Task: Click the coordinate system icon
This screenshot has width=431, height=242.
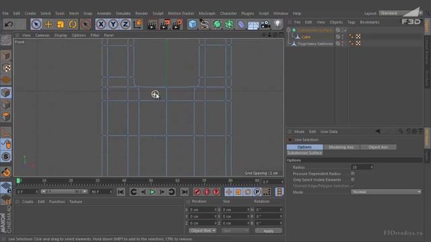Action: [137, 24]
